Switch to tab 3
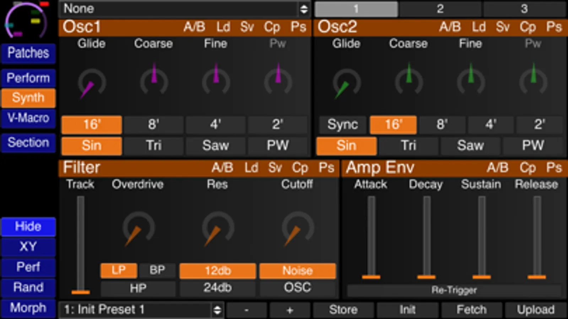Screen dimensions: 568x319 [x=524, y=9]
